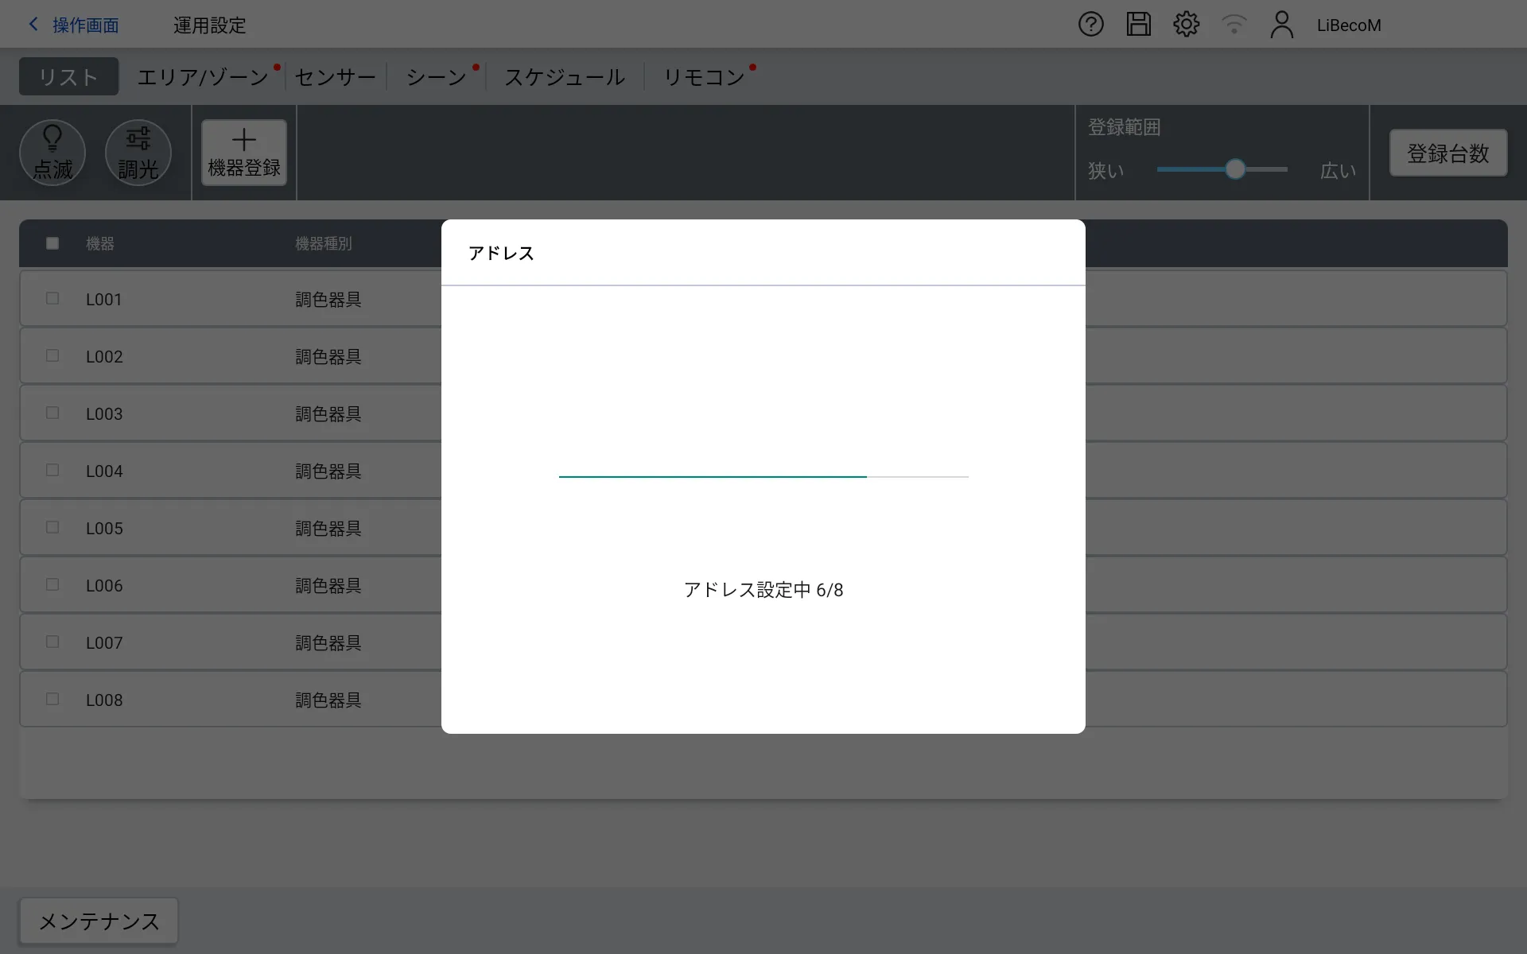The image size is (1527, 954).
Task: Switch to the スケジュール tab
Action: 565,77
